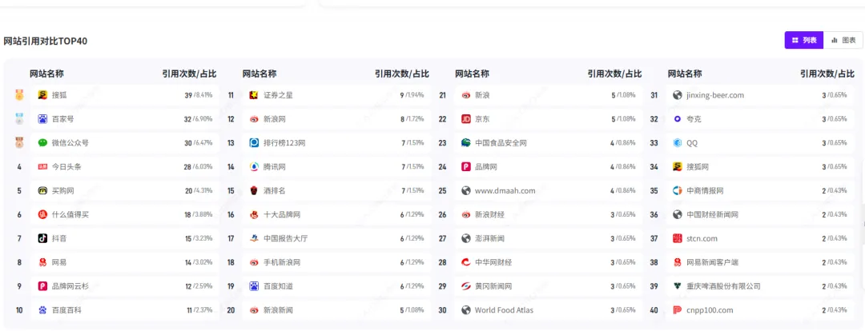Click the QQ icon in row 33
This screenshot has height=331, width=865.
tap(678, 142)
